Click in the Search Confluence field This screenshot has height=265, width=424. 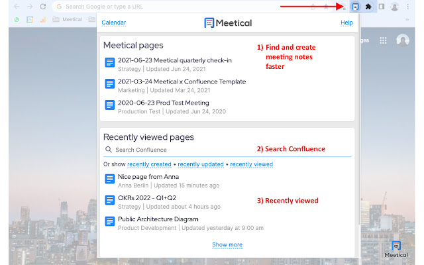[x=227, y=150]
